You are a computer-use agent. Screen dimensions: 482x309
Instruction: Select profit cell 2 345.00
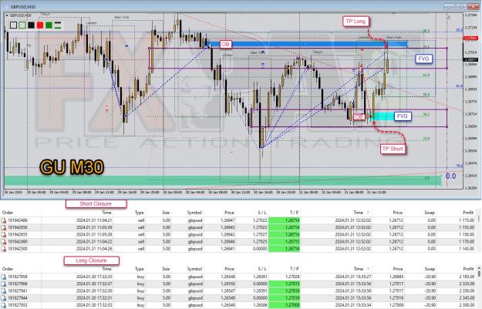coord(467,298)
